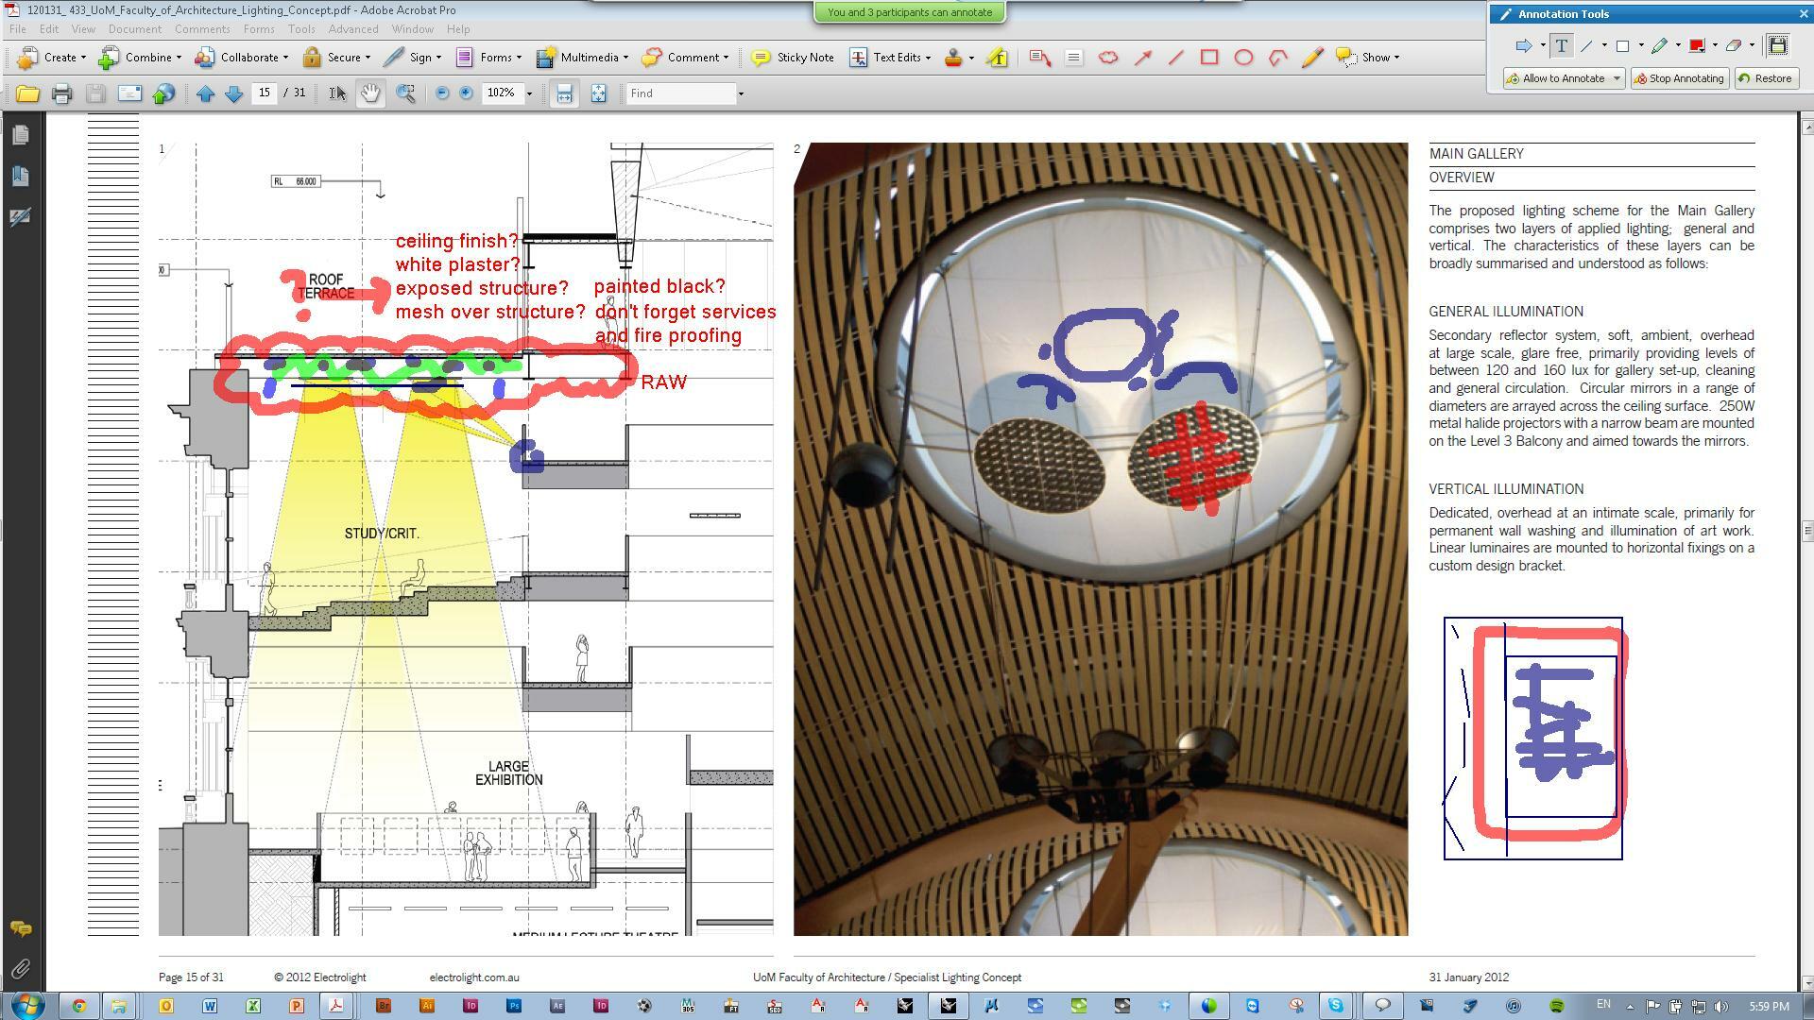
Task: Open the Pages navigation panel
Action: click(20, 135)
